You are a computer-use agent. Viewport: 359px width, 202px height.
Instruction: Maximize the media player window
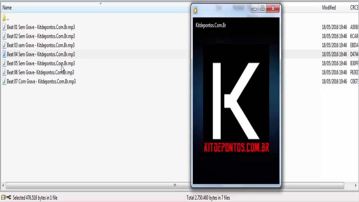263,8
